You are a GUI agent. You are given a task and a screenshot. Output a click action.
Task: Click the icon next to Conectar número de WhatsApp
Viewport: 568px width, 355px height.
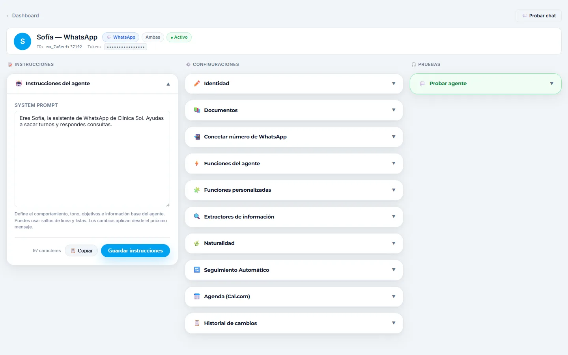tap(197, 137)
